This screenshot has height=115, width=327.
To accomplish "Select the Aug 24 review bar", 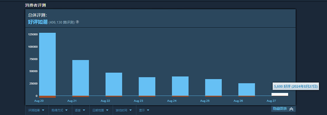I will [x=180, y=86].
